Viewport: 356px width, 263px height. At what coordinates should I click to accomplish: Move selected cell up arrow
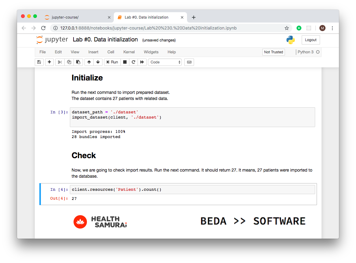89,62
